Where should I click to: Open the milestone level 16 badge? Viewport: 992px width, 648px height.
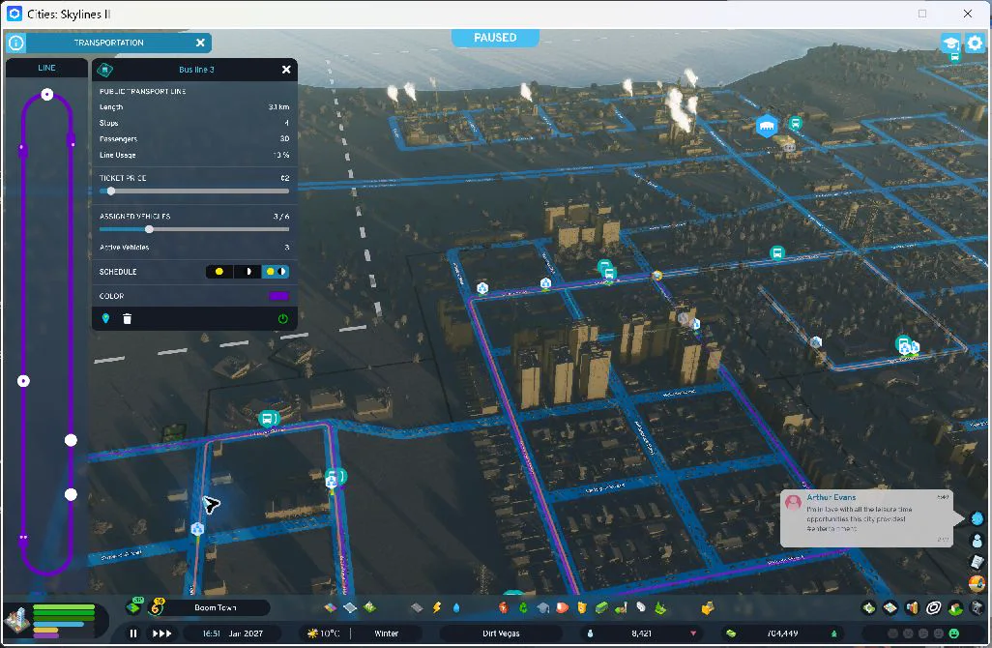156,606
